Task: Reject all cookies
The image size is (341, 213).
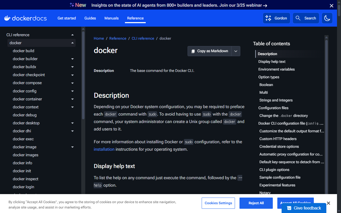Action: [x=256, y=203]
